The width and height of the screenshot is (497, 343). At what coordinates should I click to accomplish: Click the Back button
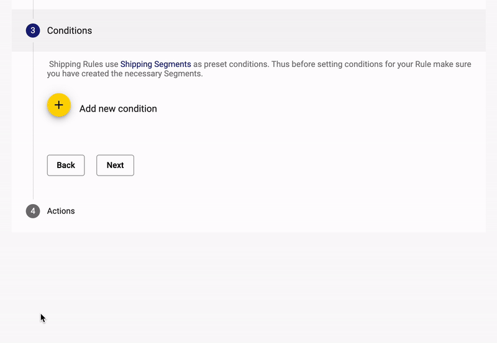point(66,165)
